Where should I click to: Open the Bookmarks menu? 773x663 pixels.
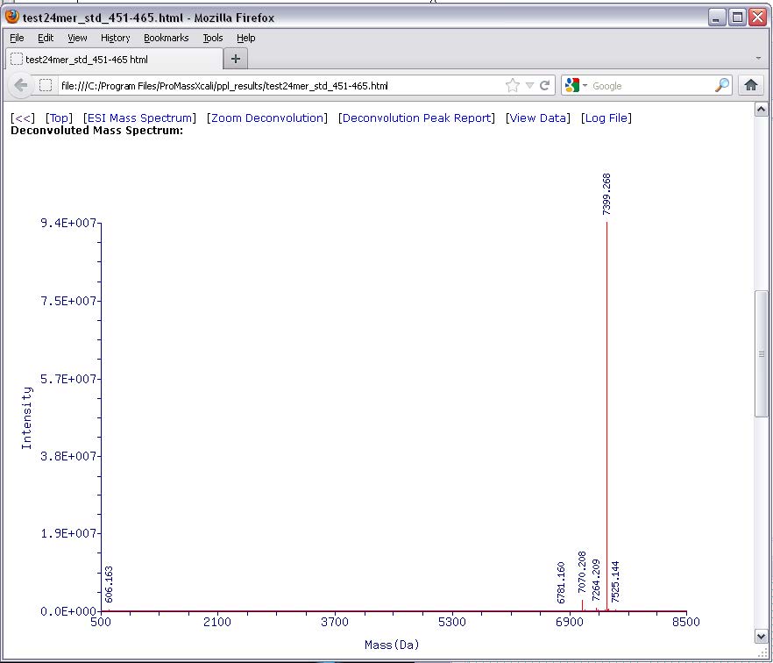point(166,38)
